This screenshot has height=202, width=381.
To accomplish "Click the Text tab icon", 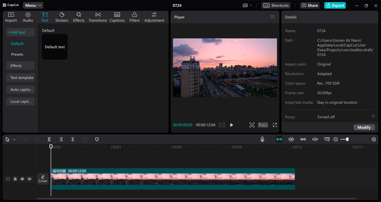I will pyautogui.click(x=45, y=15).
